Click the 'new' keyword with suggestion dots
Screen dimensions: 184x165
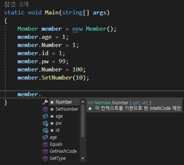[77, 29]
